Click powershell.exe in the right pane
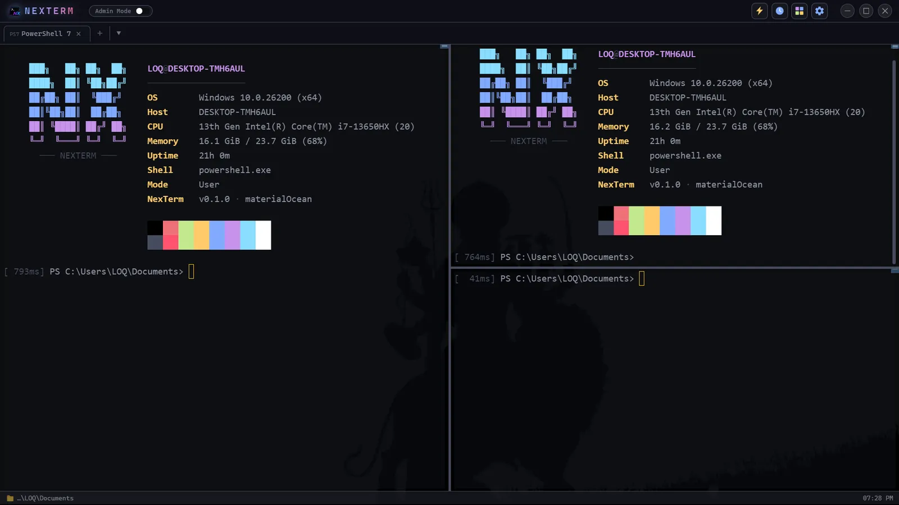 click(685, 155)
